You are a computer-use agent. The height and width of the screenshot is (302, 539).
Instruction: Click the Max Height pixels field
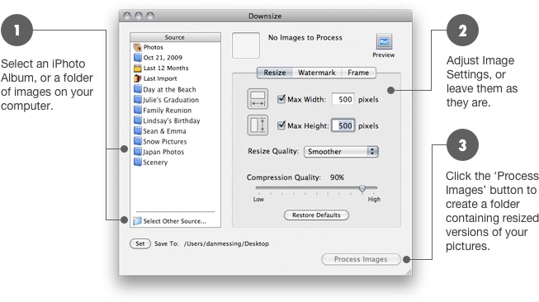pos(343,125)
